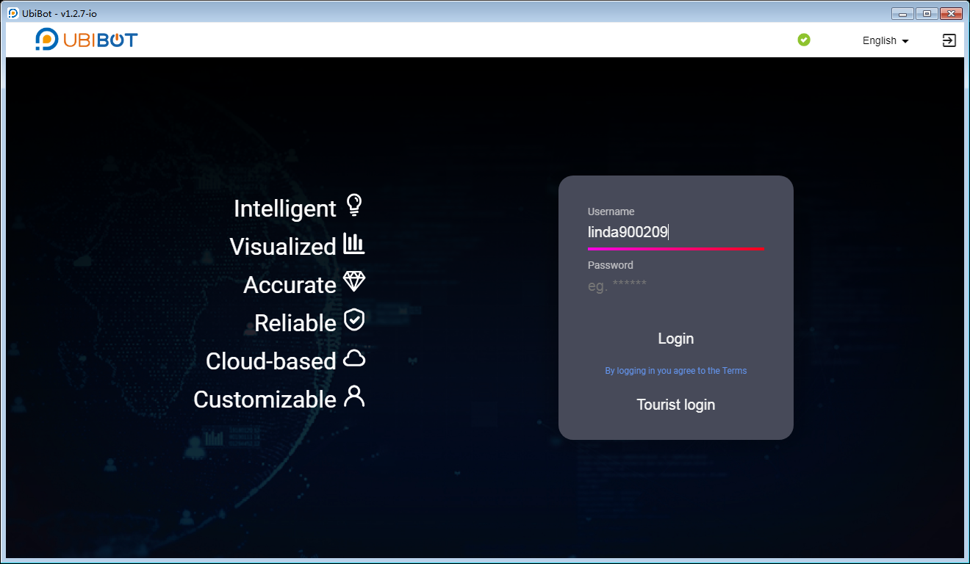970x564 pixels.
Task: Click the language dropdown arrow
Action: [x=905, y=42]
